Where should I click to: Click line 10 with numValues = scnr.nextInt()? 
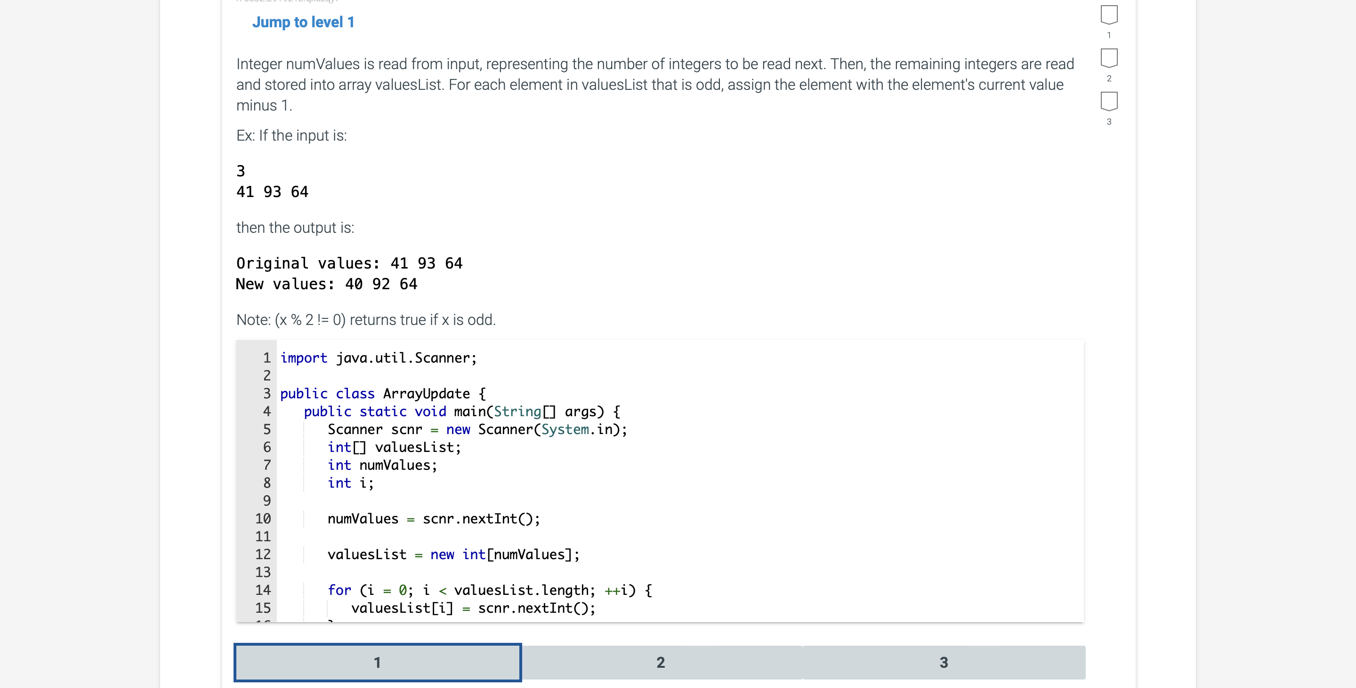click(x=433, y=519)
